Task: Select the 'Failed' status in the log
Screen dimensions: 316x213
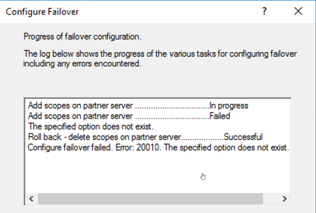Action: 220,116
